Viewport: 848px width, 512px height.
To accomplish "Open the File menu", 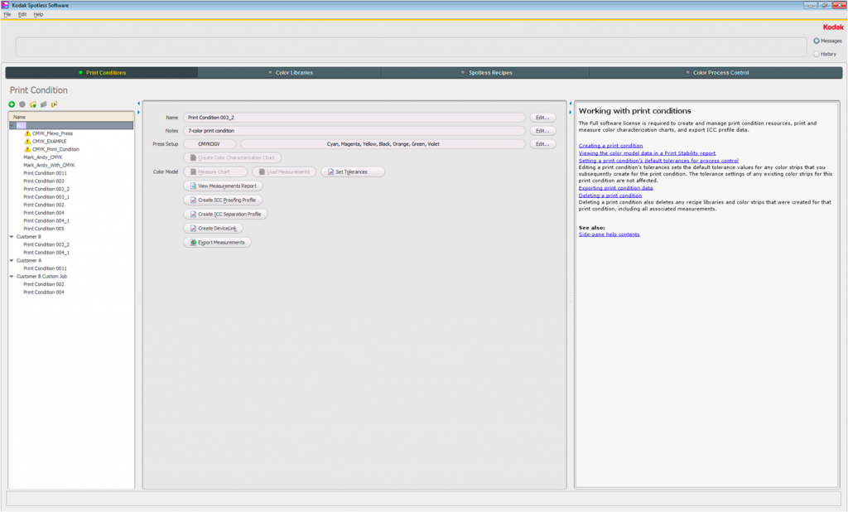I will click(x=7, y=15).
